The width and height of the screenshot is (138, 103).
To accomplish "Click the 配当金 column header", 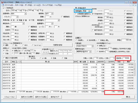I will point(92,62).
